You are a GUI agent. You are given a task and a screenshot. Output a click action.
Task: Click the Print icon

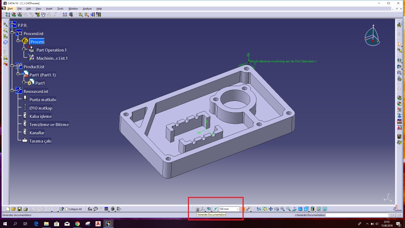coord(25,209)
